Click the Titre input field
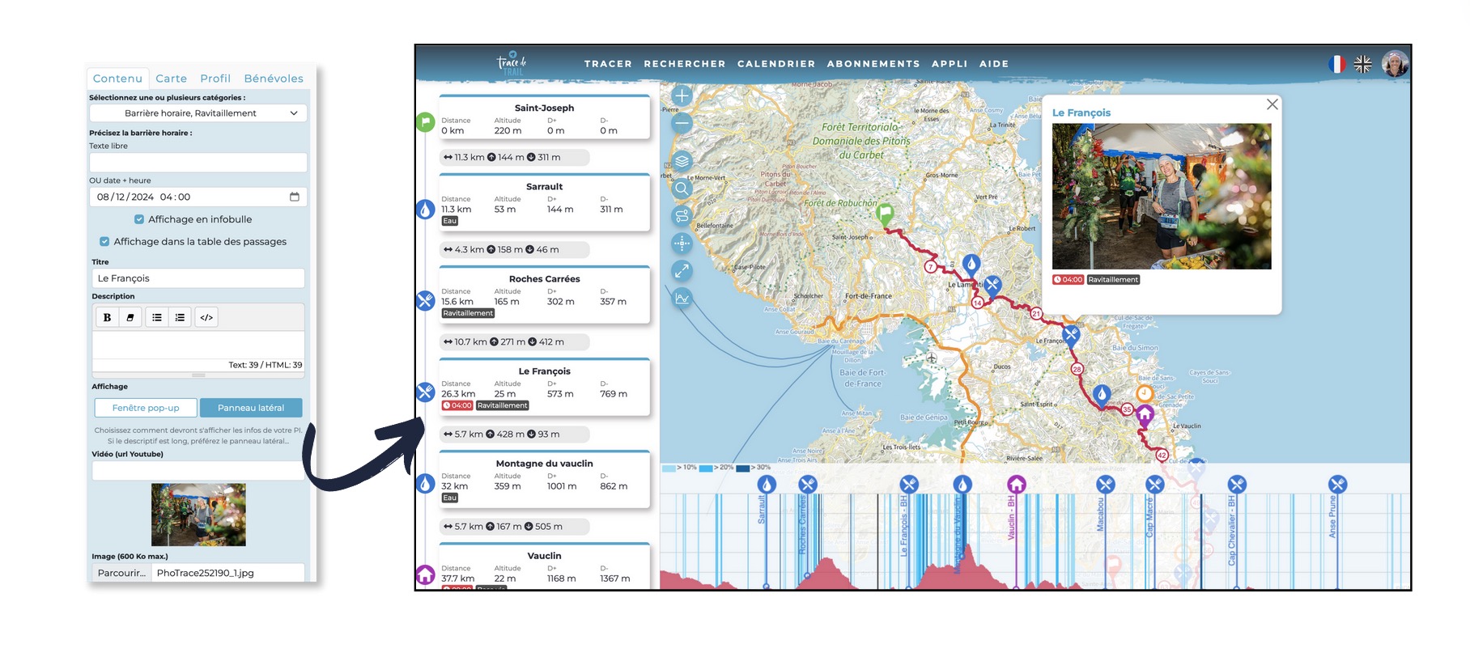The height and width of the screenshot is (657, 1470). point(198,278)
